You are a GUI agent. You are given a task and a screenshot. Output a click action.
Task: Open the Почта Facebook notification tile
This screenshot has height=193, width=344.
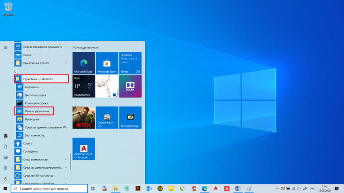[130, 63]
